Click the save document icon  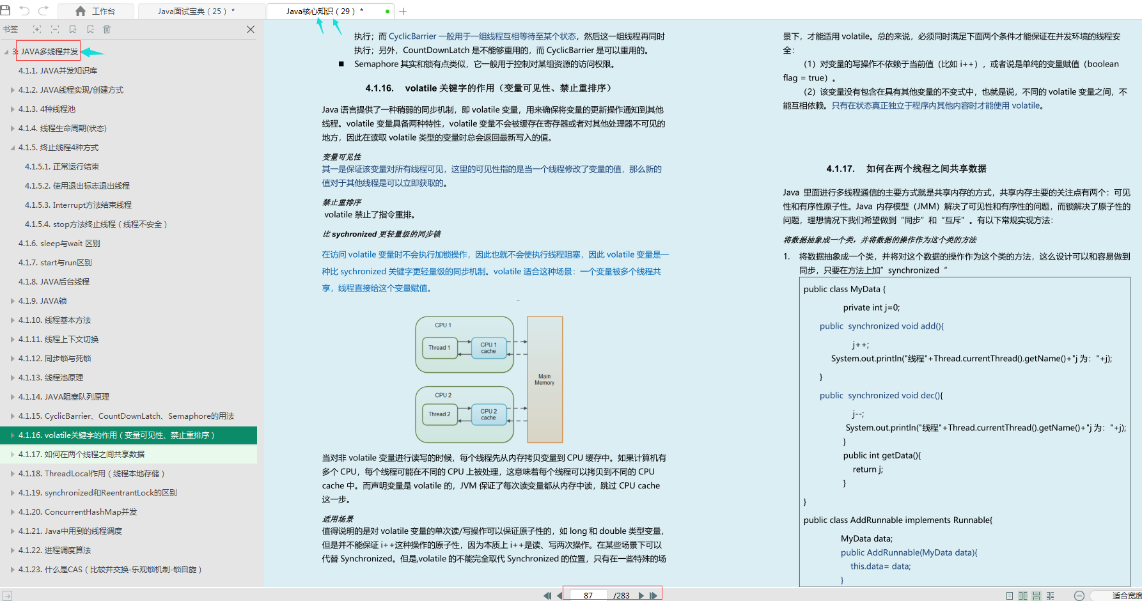6,11
